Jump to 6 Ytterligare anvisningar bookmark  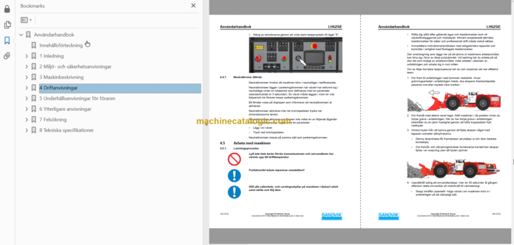coord(65,109)
